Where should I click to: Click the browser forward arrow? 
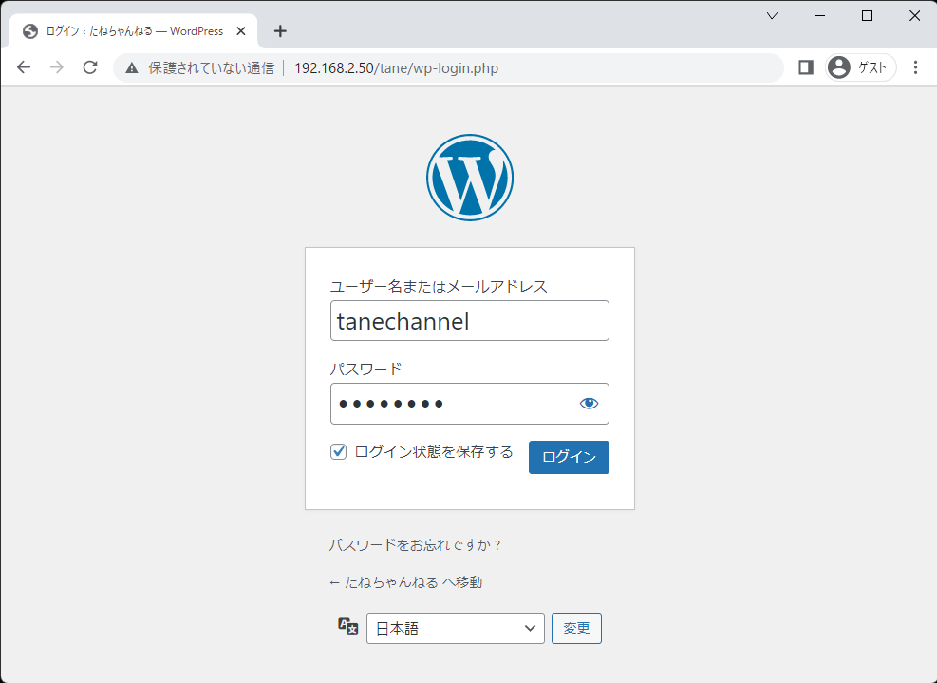[57, 67]
